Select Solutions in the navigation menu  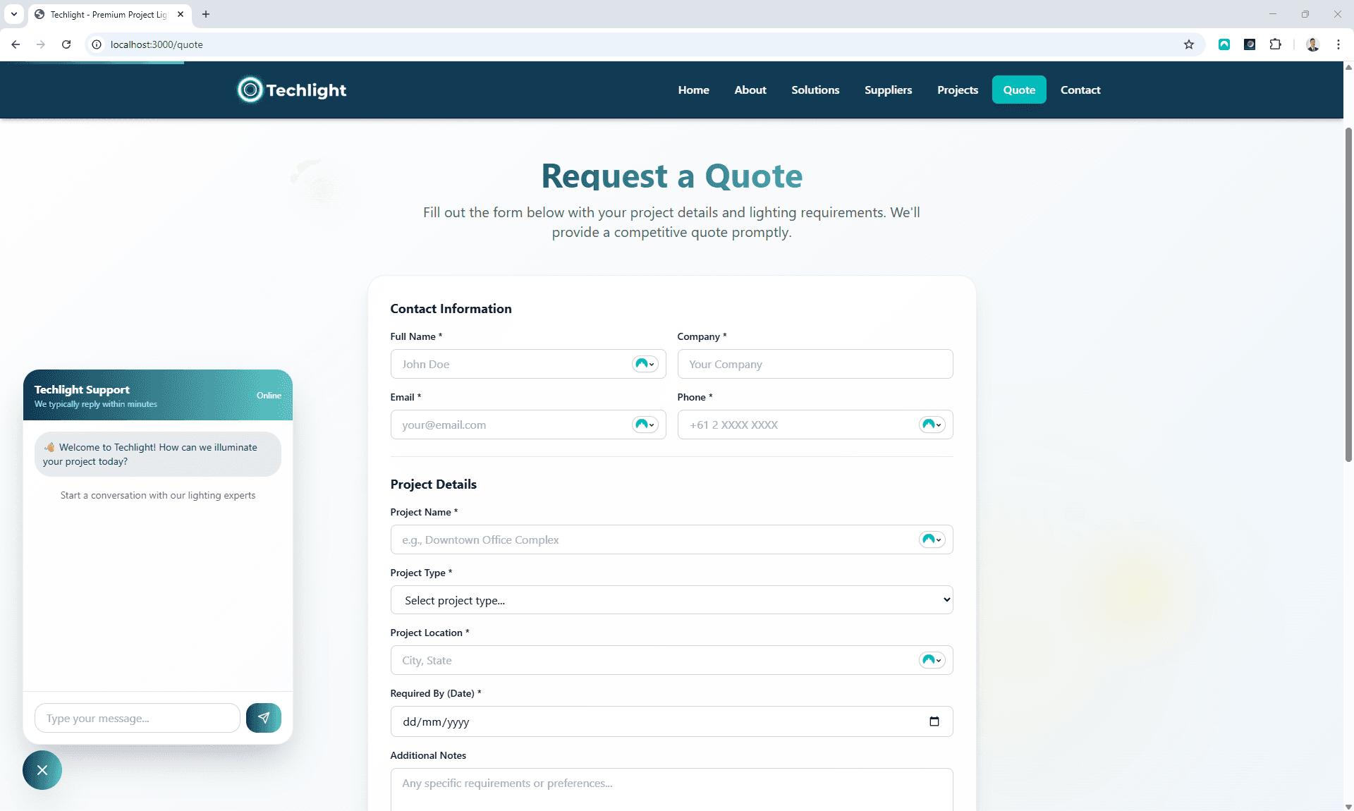click(x=815, y=90)
